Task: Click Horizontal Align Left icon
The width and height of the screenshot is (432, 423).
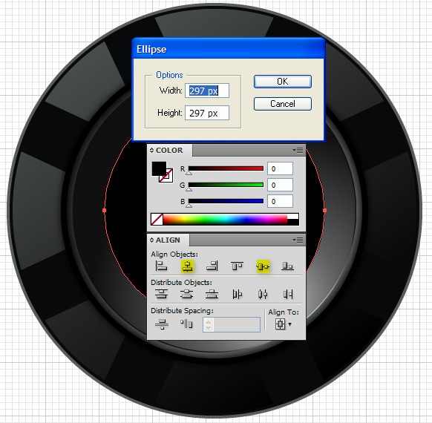Action: 162,266
